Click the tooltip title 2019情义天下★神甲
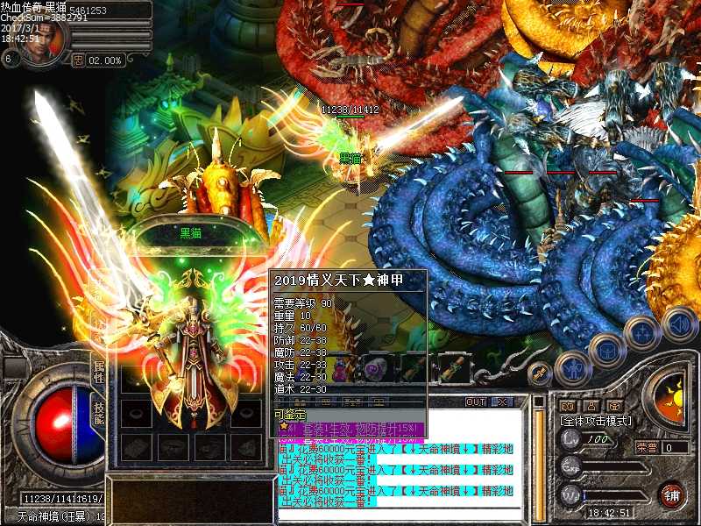This screenshot has width=701, height=526. click(338, 280)
